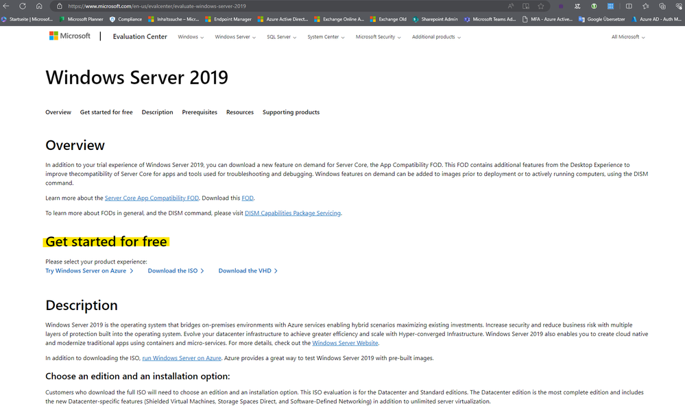
Task: Open the Sharepoint Admin bookmark
Action: pyautogui.click(x=435, y=19)
